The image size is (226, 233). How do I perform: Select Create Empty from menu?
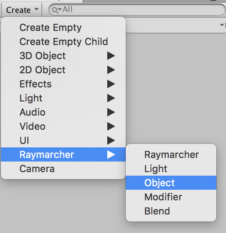coord(63,27)
